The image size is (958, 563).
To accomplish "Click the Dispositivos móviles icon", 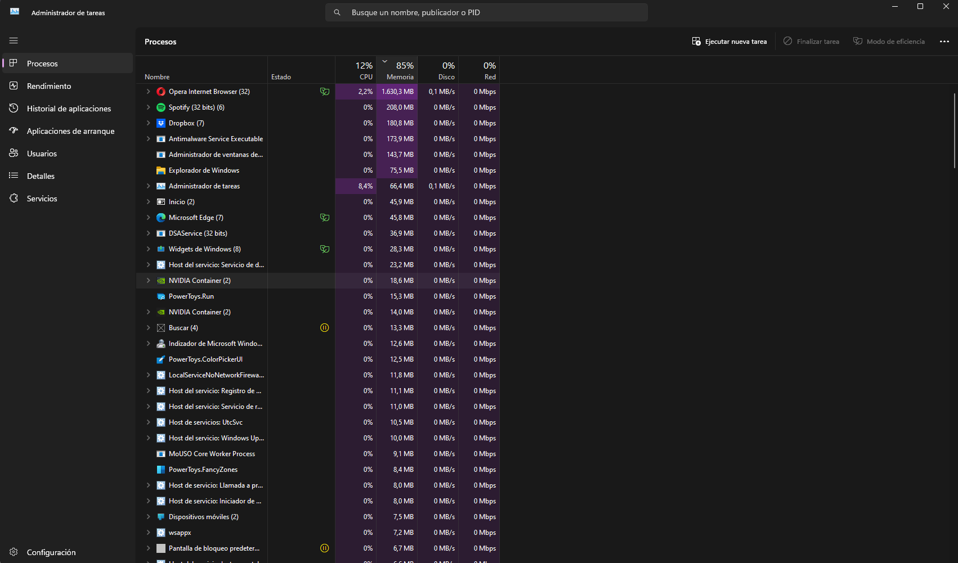I will (161, 517).
